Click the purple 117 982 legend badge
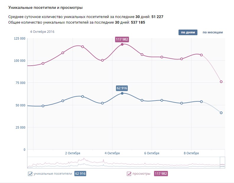Viewport: 234px width, 183px height. click(161, 174)
